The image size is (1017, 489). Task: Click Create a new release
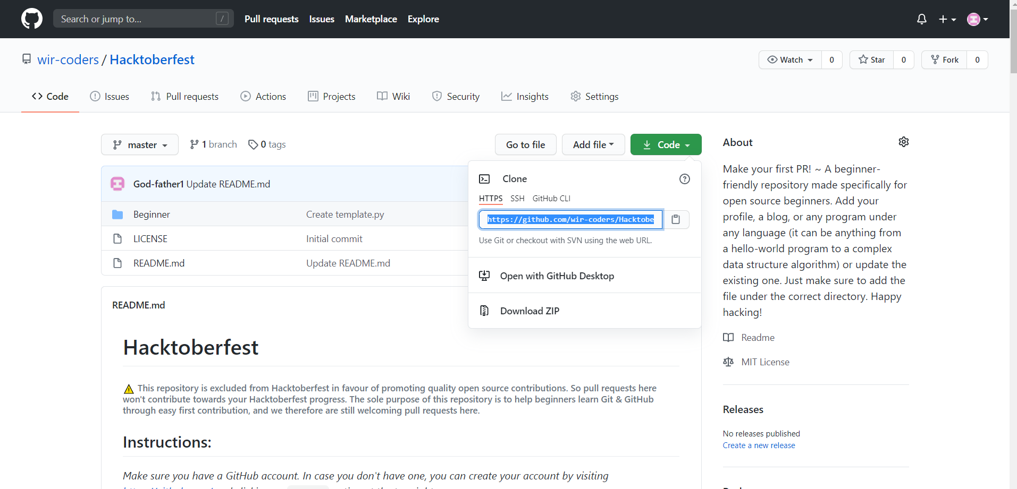coord(759,445)
